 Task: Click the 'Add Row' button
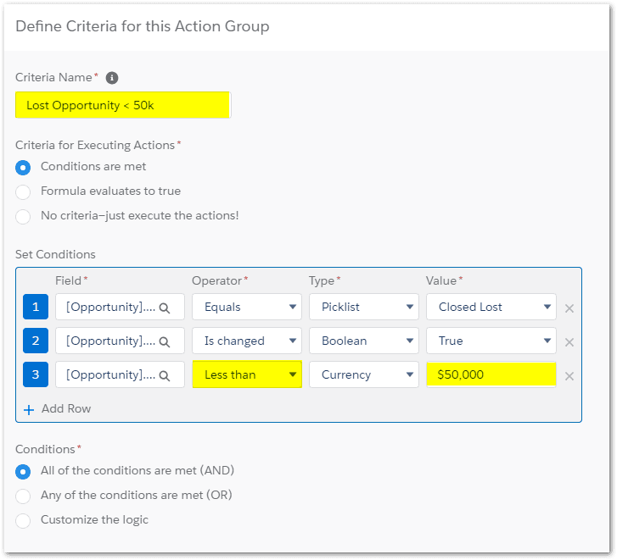pyautogui.click(x=58, y=408)
